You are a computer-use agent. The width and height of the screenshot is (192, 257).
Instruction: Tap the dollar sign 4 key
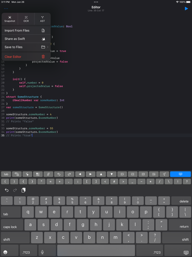(x=59, y=201)
